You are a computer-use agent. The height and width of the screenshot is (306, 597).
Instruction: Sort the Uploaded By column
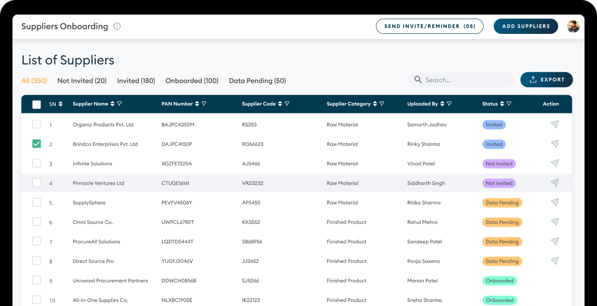click(x=441, y=104)
